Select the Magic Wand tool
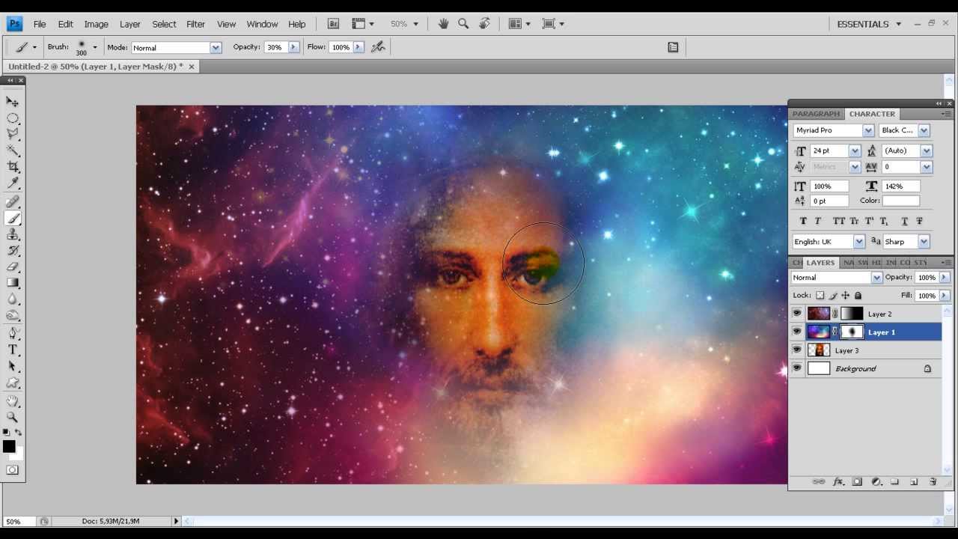Viewport: 958px width, 539px height. point(13,150)
